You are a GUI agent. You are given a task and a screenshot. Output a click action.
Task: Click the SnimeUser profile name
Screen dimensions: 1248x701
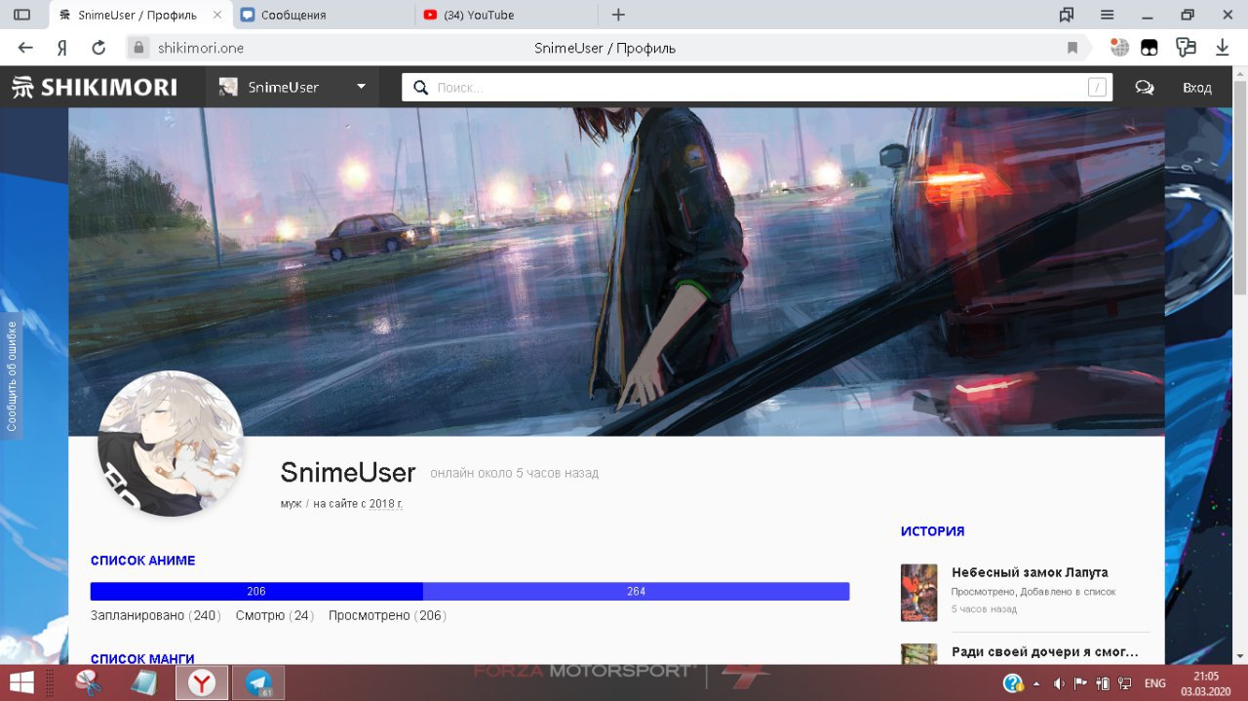coord(348,473)
